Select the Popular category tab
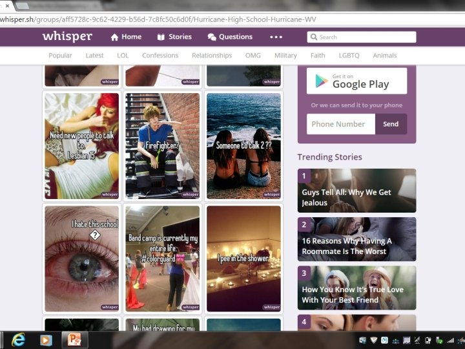 (60, 56)
